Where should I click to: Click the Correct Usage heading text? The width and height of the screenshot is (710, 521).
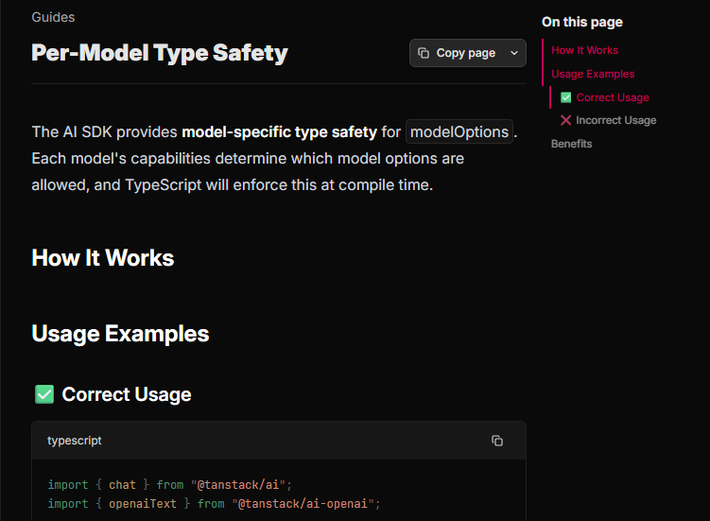(x=127, y=394)
